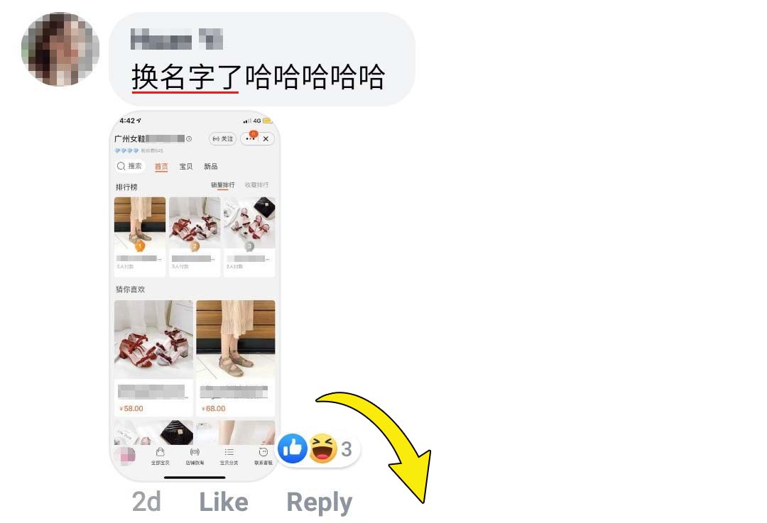Viewport: 767px width, 523px height.
Task: Tap the 店铺微淘 broadcast icon
Action: pyautogui.click(x=195, y=452)
